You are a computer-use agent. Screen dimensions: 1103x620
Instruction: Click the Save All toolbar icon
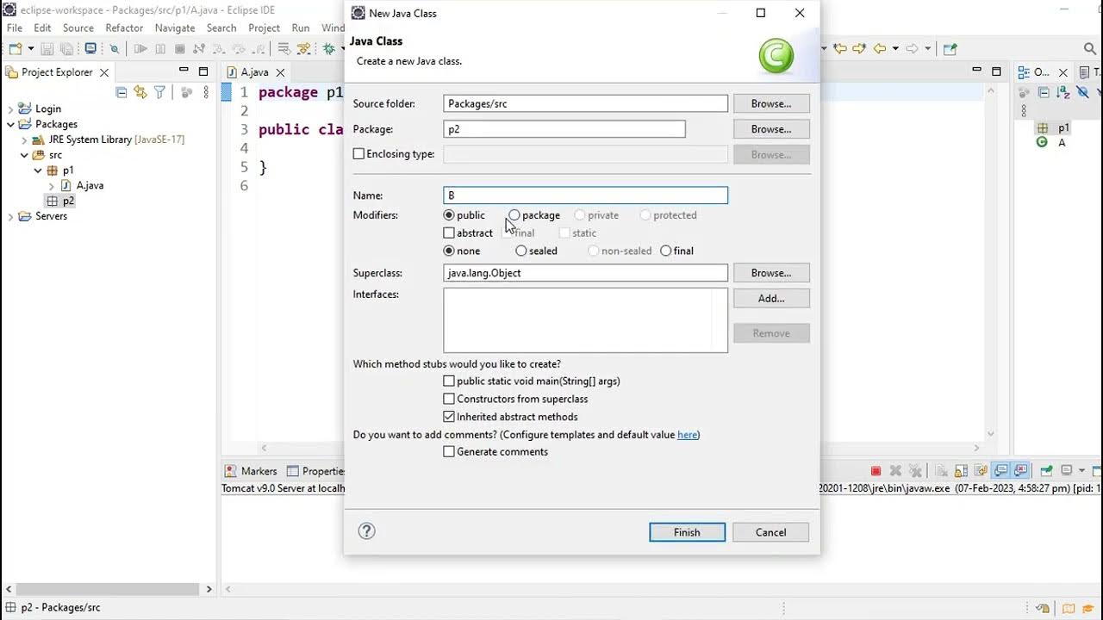tap(66, 49)
